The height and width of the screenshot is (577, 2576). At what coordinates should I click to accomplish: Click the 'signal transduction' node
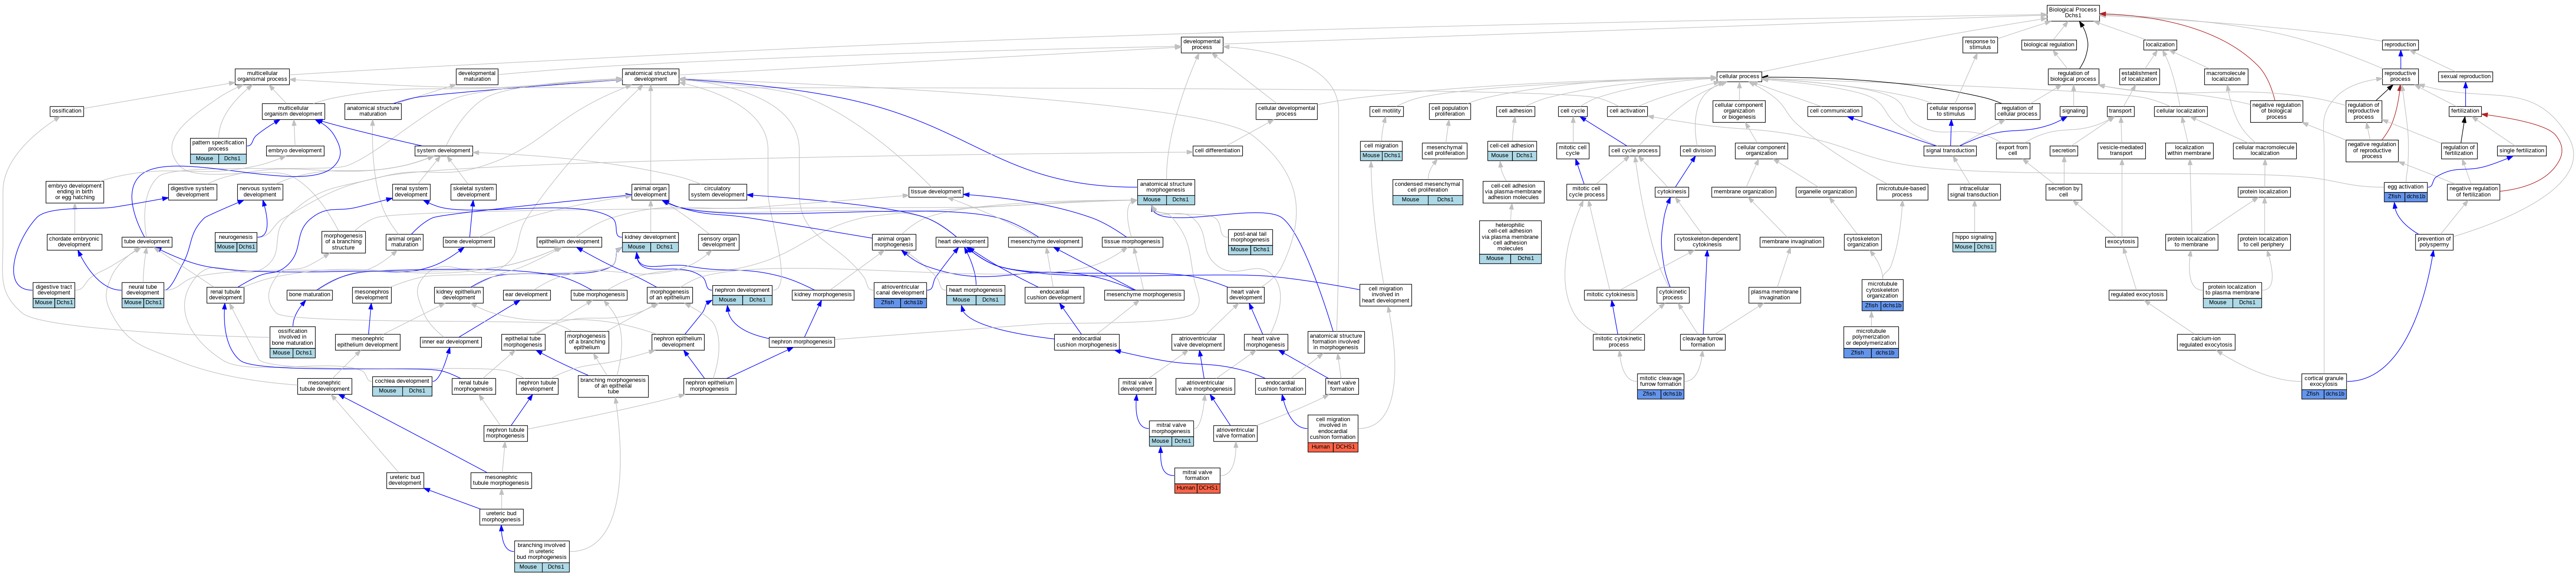[x=1950, y=151]
